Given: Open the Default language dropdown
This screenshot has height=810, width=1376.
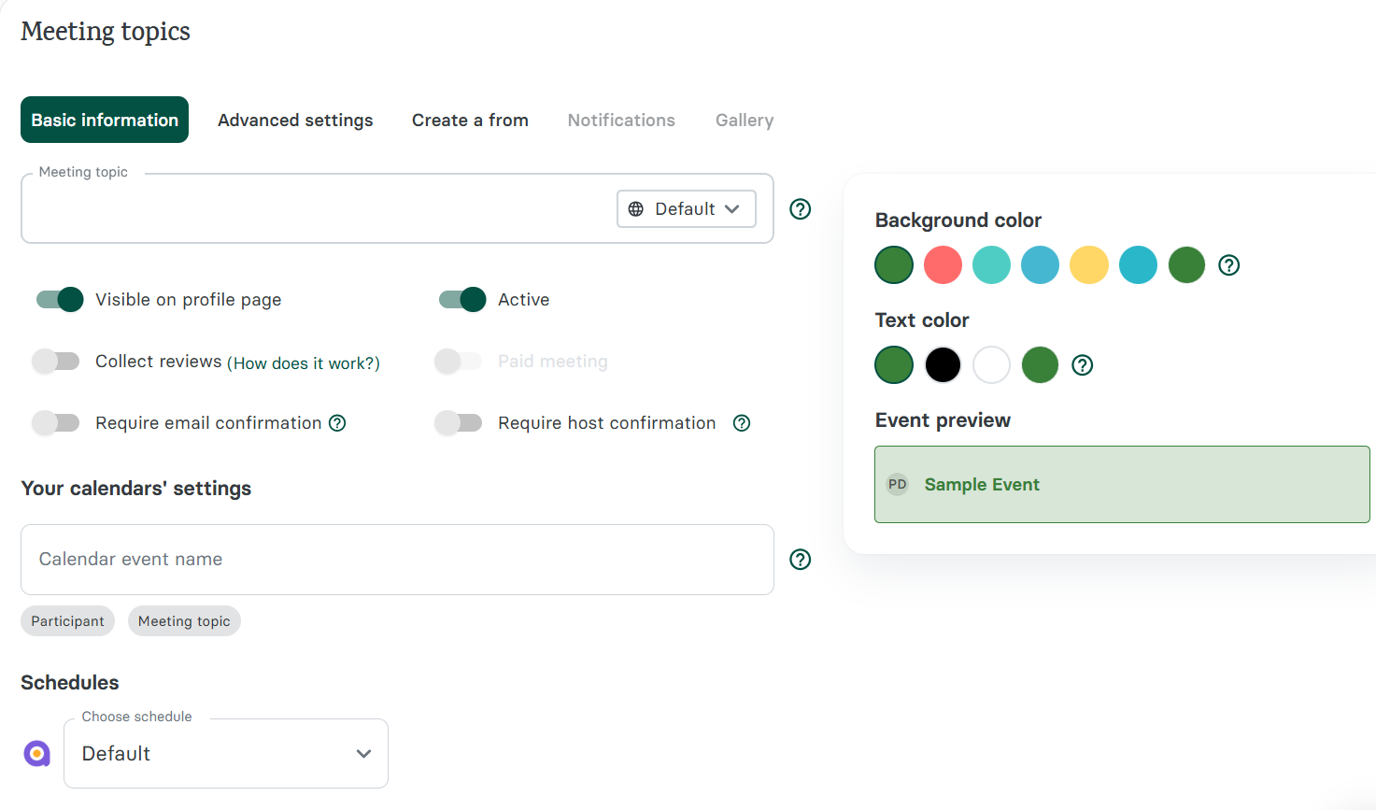Looking at the screenshot, I should pyautogui.click(x=687, y=208).
